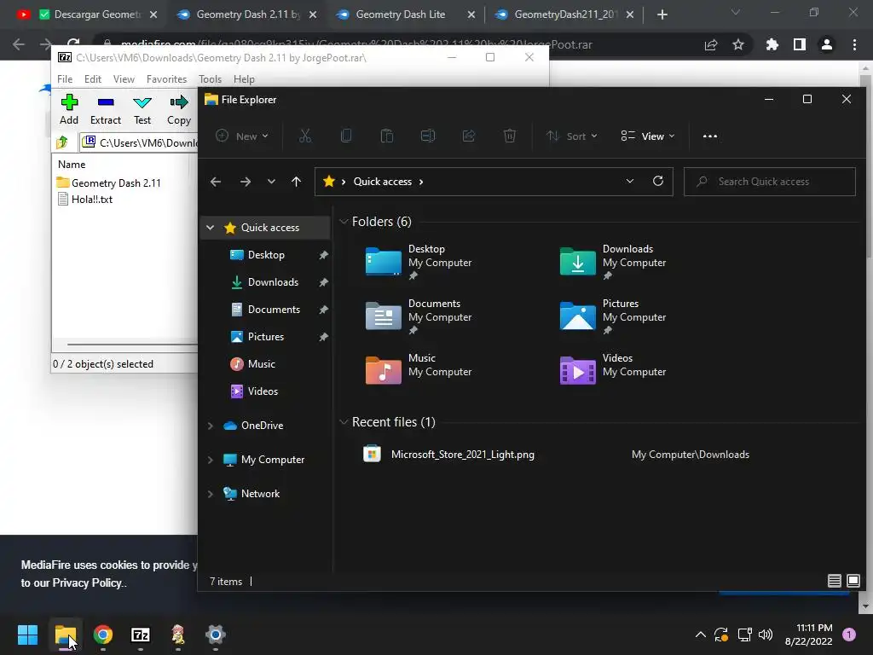Collapse the Recent files (1) group
The height and width of the screenshot is (655, 873).
coord(344,422)
